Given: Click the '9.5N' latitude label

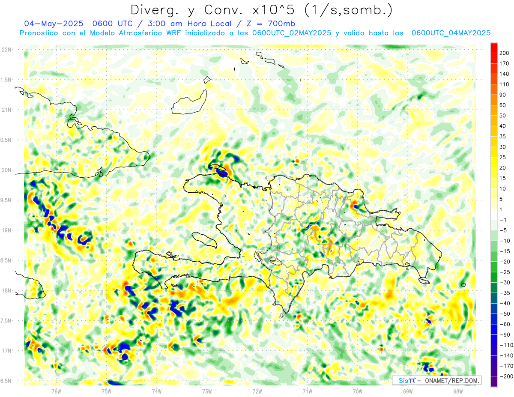Looking at the screenshot, I should (6, 200).
